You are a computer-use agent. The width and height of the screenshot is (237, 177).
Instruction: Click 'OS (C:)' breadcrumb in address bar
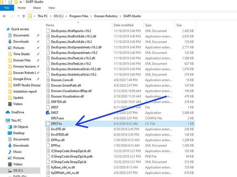point(58,16)
